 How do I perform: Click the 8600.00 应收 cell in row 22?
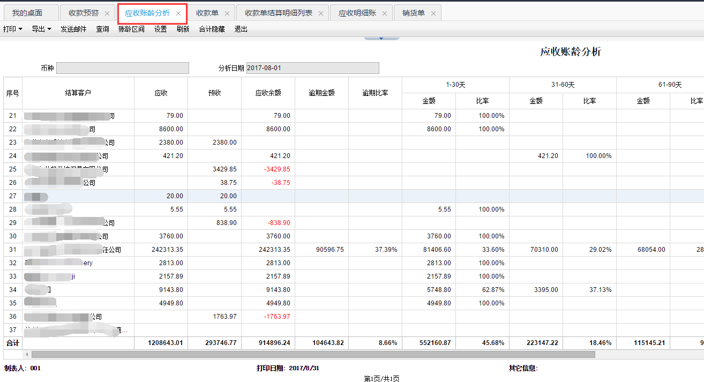tap(161, 129)
